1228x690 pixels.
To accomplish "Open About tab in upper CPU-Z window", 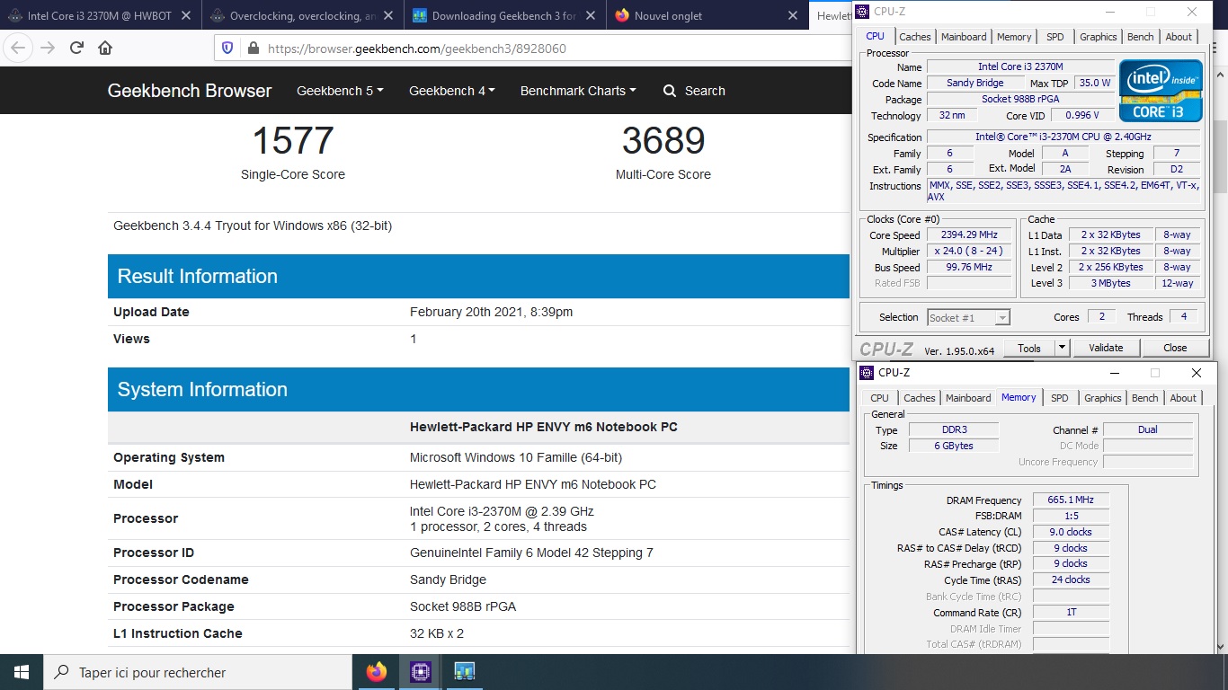I will click(1179, 37).
